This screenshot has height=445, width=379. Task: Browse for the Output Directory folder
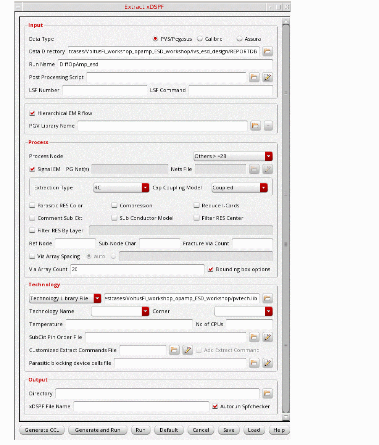point(268,393)
